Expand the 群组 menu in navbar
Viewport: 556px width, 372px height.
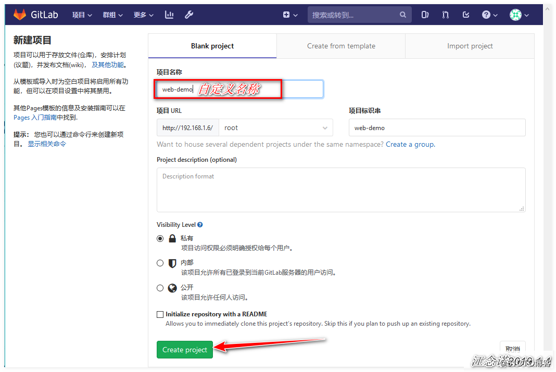112,15
